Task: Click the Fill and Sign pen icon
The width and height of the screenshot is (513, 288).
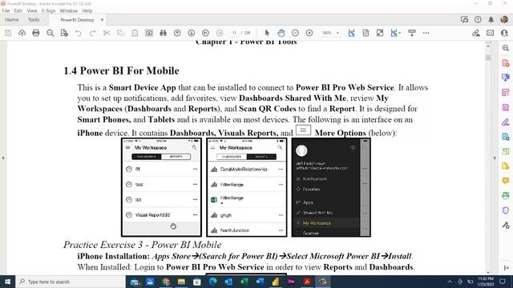Action: point(475,33)
